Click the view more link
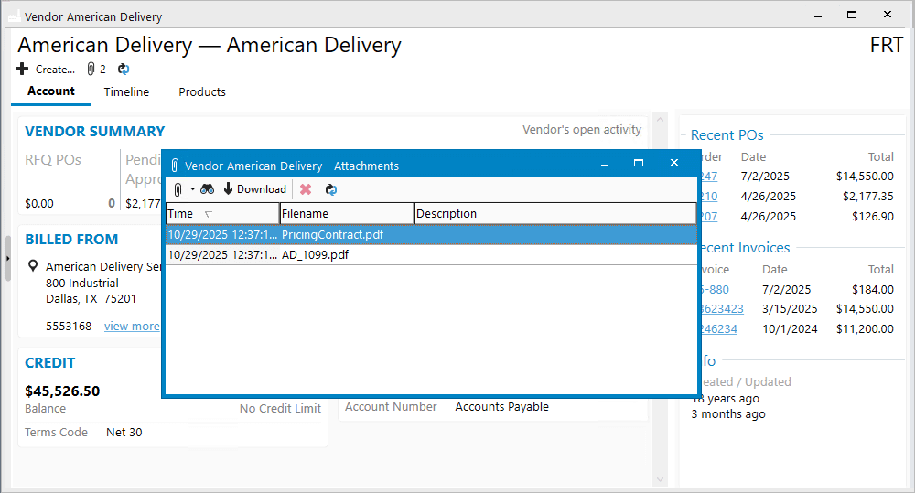Viewport: 915px width, 493px height. click(132, 327)
